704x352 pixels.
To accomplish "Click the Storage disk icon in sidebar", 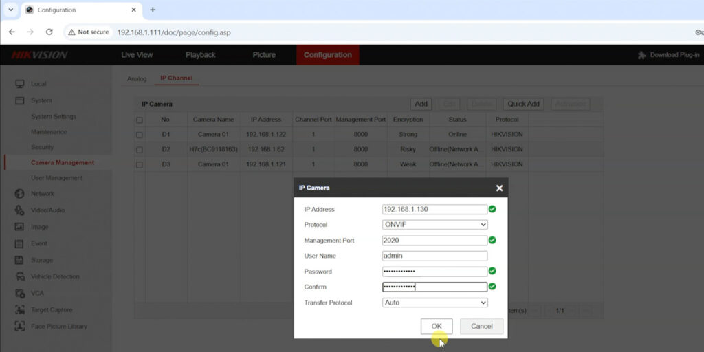I will coord(19,260).
